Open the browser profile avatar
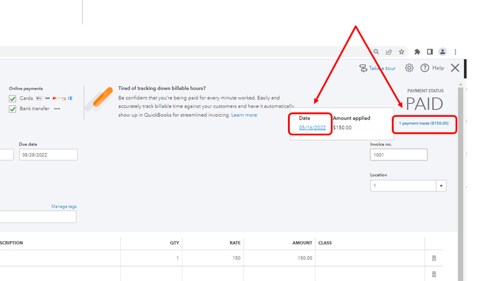 [443, 52]
